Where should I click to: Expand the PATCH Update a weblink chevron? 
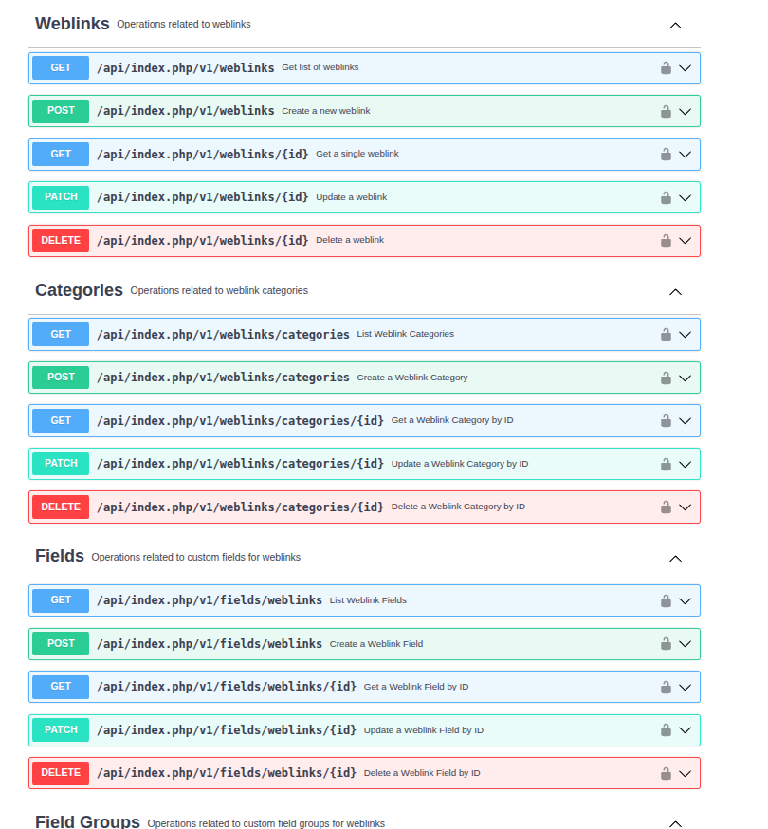coord(686,198)
